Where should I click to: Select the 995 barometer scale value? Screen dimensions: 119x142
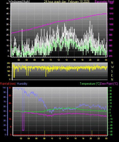click(x=111, y=35)
